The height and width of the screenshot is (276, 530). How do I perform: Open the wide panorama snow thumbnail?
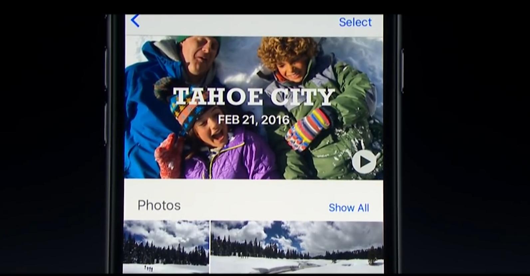click(297, 247)
